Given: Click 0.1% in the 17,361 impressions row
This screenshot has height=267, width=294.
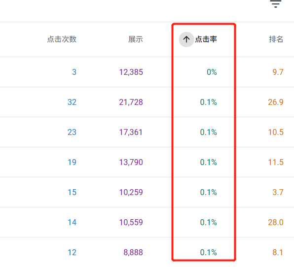Looking at the screenshot, I should (x=209, y=132).
